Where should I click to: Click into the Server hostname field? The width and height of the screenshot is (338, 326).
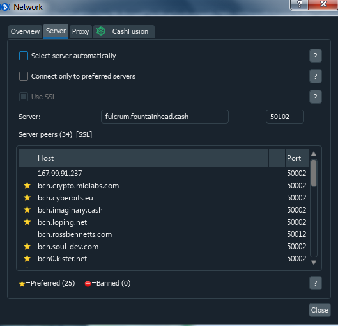(165, 117)
